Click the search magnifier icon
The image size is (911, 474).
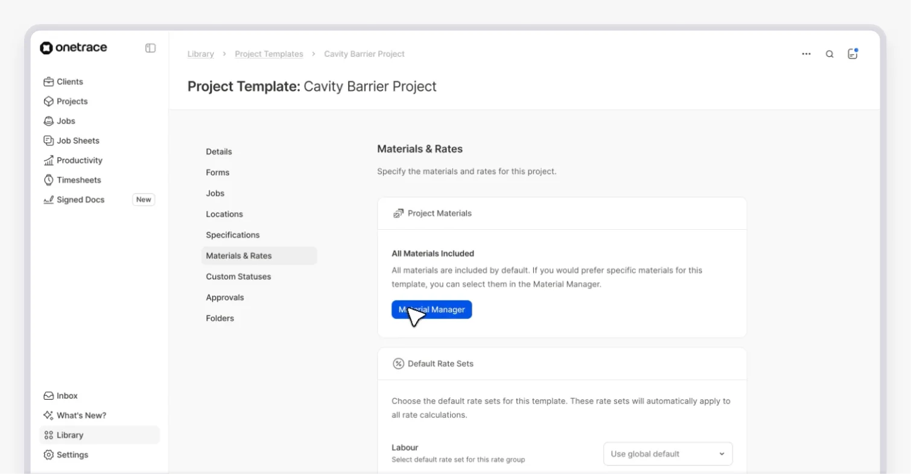[830, 54]
